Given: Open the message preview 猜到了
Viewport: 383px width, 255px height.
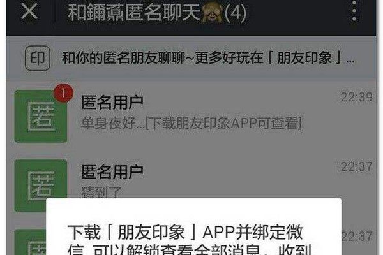Looking at the screenshot, I should [101, 192].
